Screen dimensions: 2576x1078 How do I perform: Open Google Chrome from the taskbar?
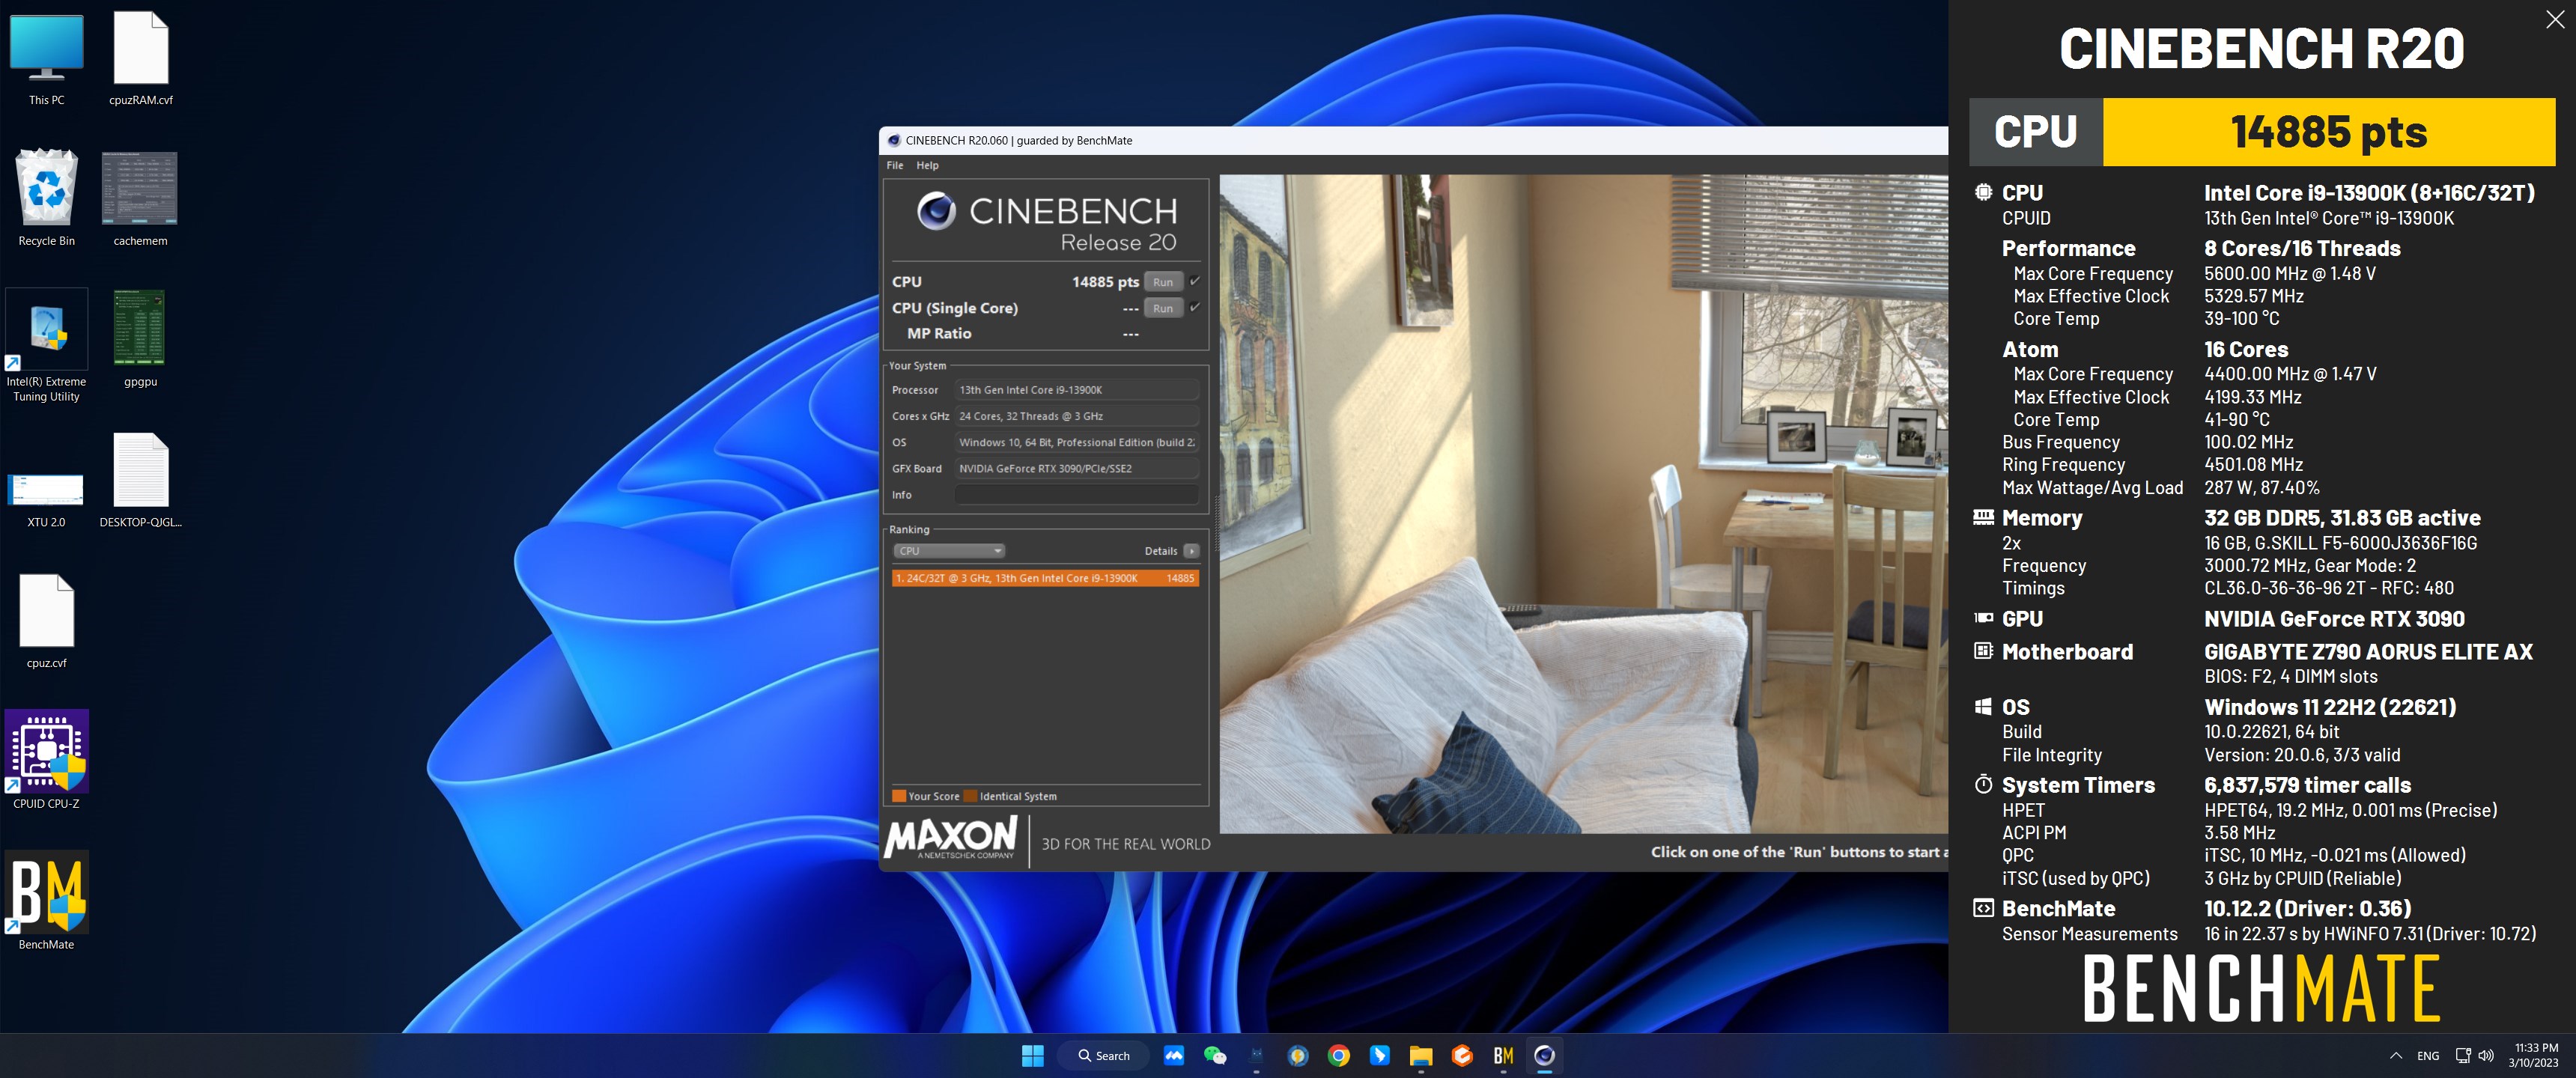click(1338, 1055)
